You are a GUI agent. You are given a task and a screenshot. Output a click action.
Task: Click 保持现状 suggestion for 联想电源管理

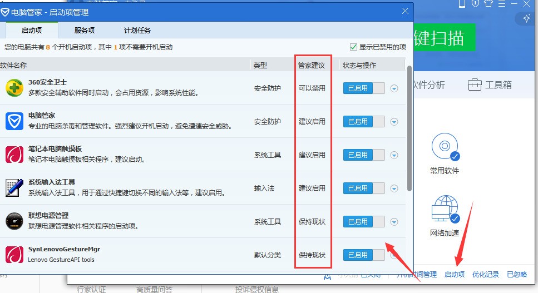click(312, 222)
